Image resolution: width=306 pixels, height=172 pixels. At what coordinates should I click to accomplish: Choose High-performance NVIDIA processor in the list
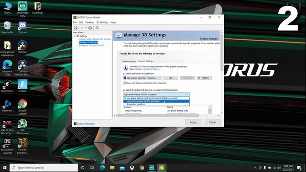156,101
